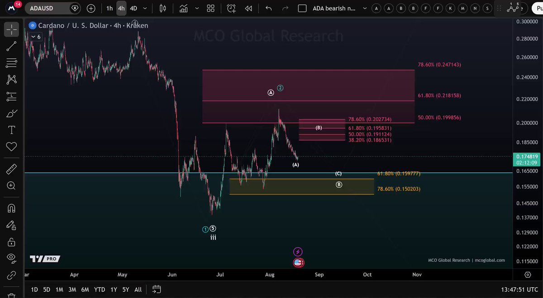Collapse the indicator legend showing 6
The image size is (543, 298).
(36, 37)
